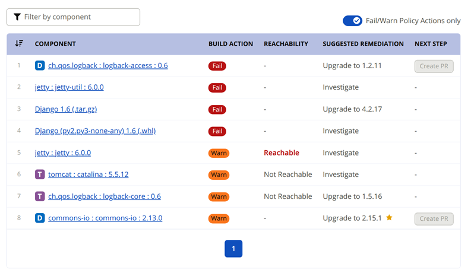Viewport: 471px width, 276px height.
Task: Open ch.qos.logback : logback-access : 0.6 link
Action: [x=108, y=65]
